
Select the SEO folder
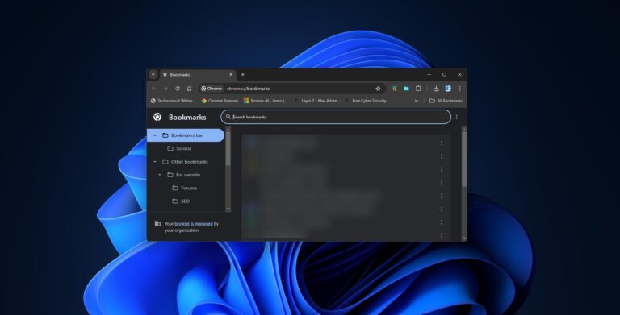(x=181, y=201)
